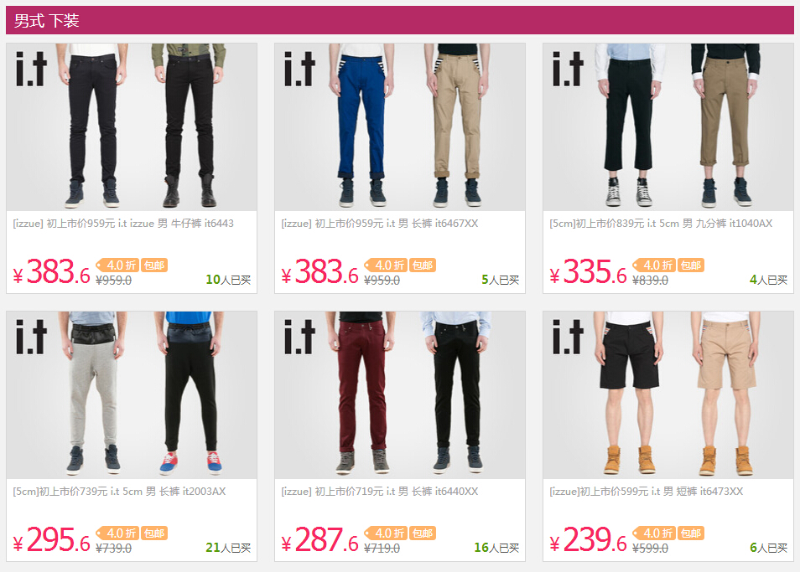Image resolution: width=800 pixels, height=572 pixels.
Task: Open product title izzue 短裤 it6473XX
Action: (x=646, y=491)
